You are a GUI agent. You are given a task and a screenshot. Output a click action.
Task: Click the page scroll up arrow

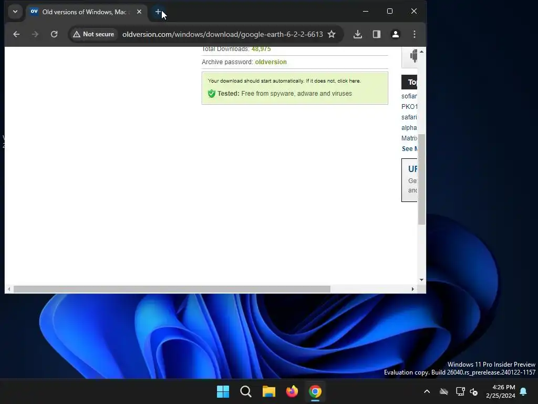422,52
